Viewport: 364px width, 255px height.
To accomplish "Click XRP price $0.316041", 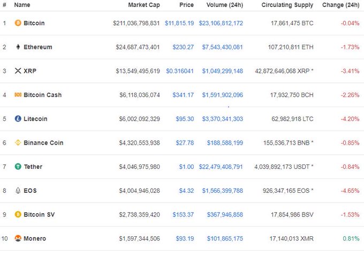I will pyautogui.click(x=180, y=71).
